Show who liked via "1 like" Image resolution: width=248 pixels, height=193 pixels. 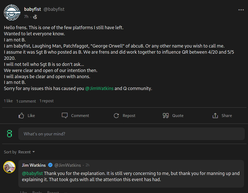pyautogui.click(x=8, y=101)
